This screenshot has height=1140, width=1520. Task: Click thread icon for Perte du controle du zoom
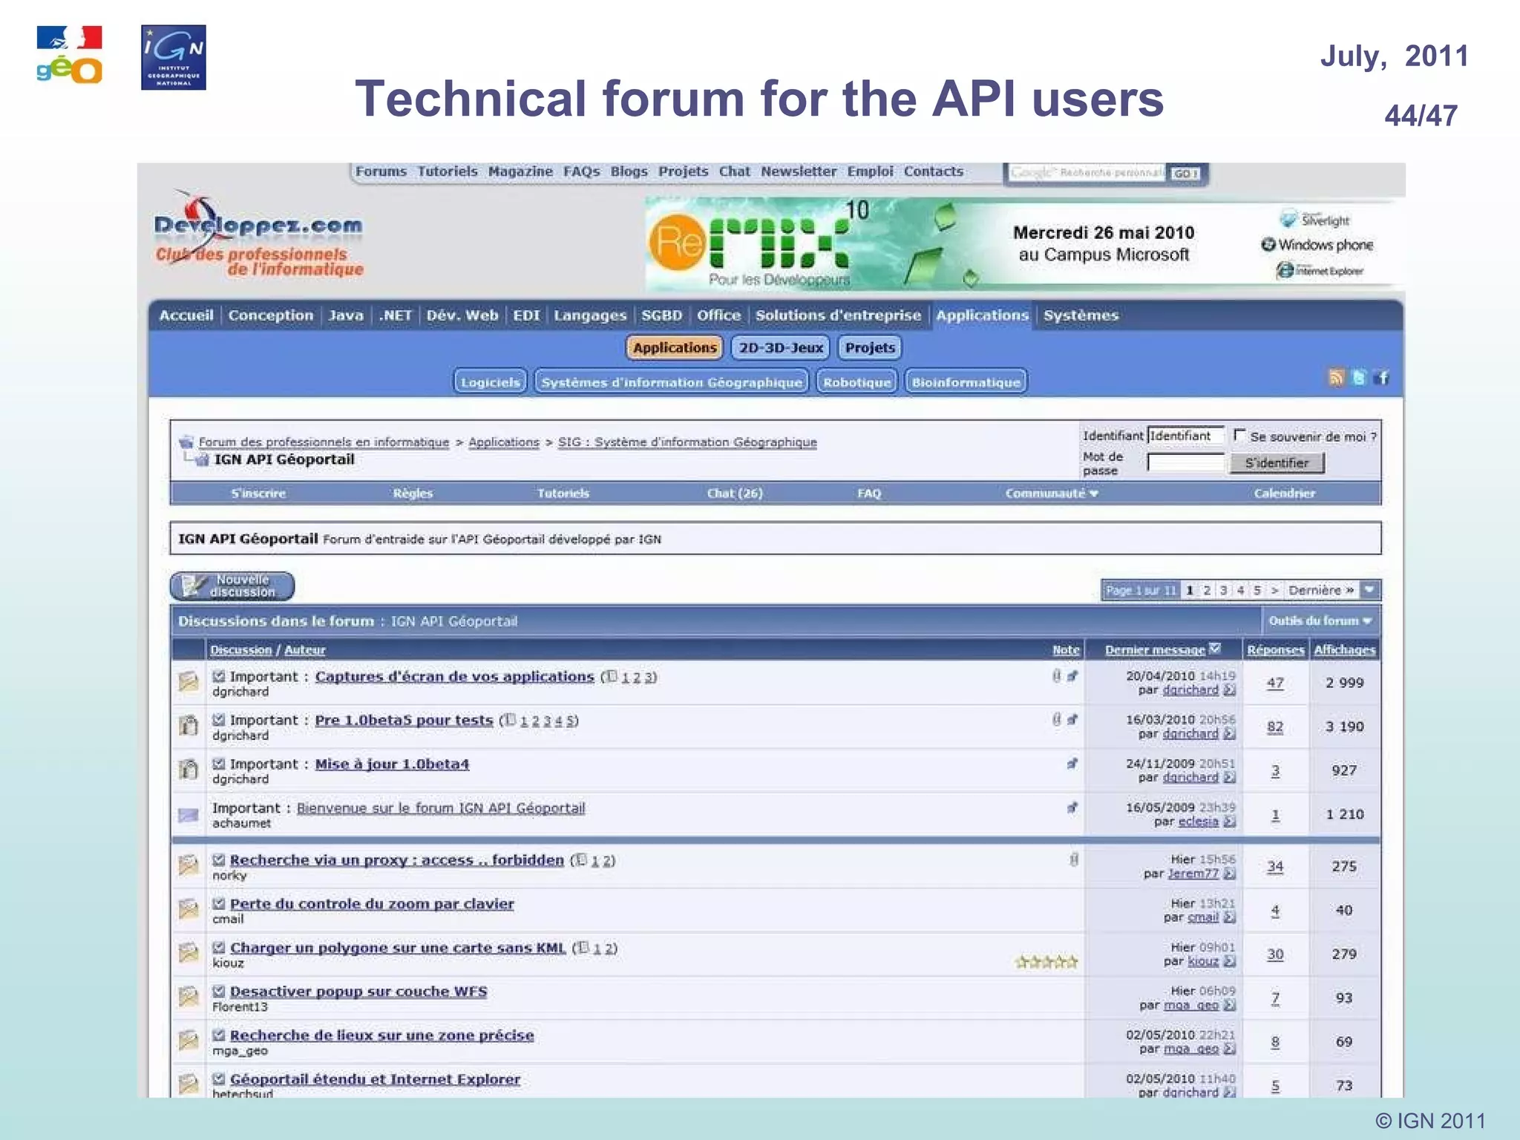189,908
